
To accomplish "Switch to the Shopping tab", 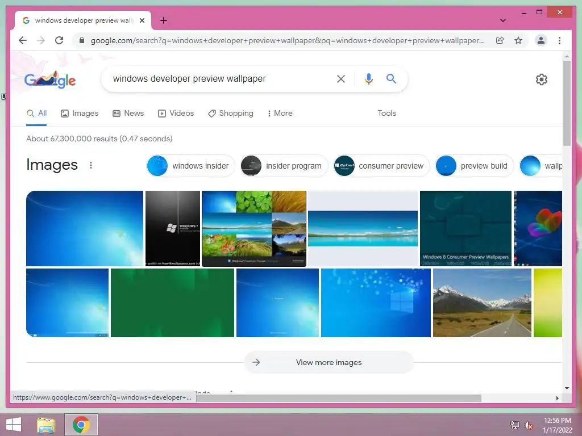I will click(x=231, y=113).
